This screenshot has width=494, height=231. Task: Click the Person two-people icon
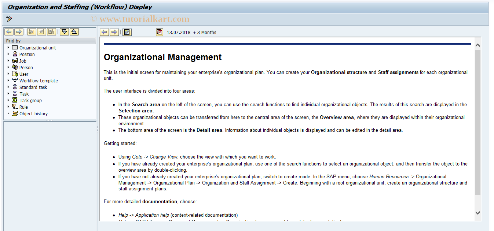click(15, 67)
